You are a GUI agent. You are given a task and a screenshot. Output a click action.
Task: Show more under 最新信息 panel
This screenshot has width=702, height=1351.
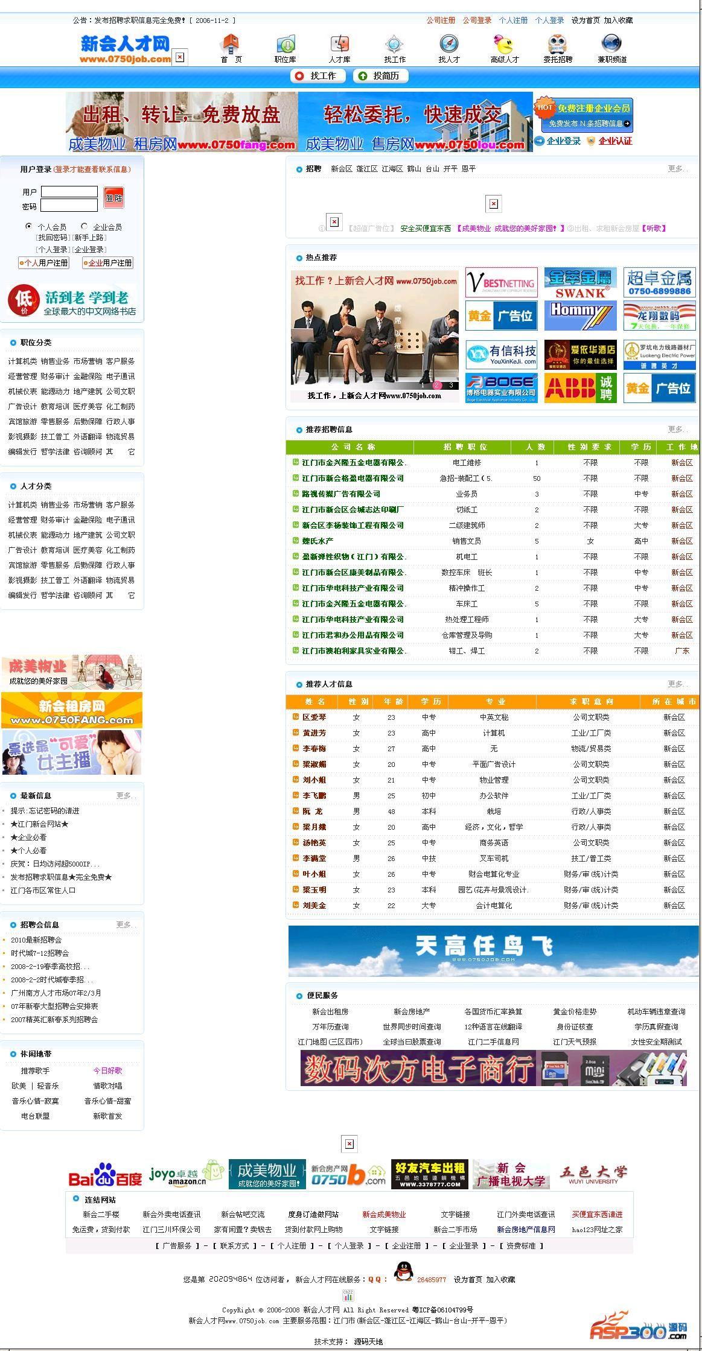126,796
